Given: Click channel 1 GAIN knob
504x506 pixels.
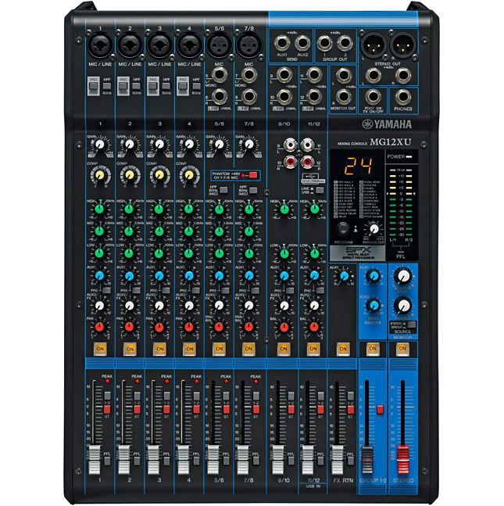Looking at the screenshot, I should point(100,144).
